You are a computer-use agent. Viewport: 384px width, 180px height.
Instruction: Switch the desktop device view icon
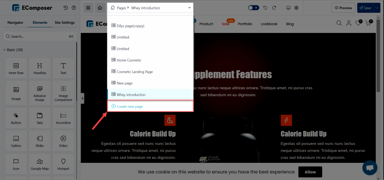tap(288, 8)
